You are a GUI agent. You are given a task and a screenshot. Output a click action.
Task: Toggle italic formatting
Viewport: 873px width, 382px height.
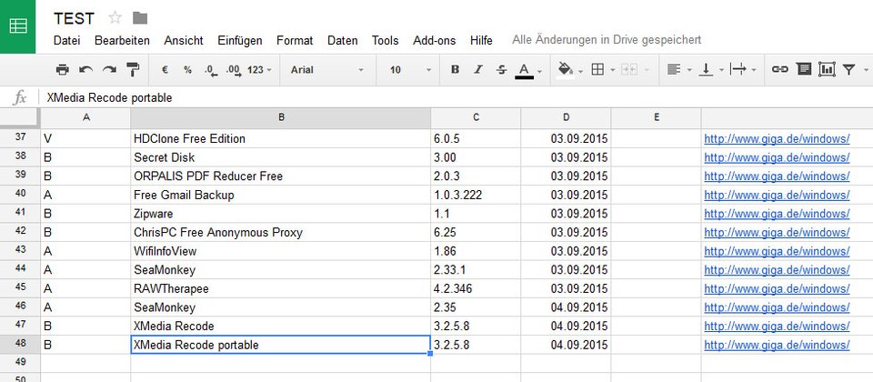point(477,70)
